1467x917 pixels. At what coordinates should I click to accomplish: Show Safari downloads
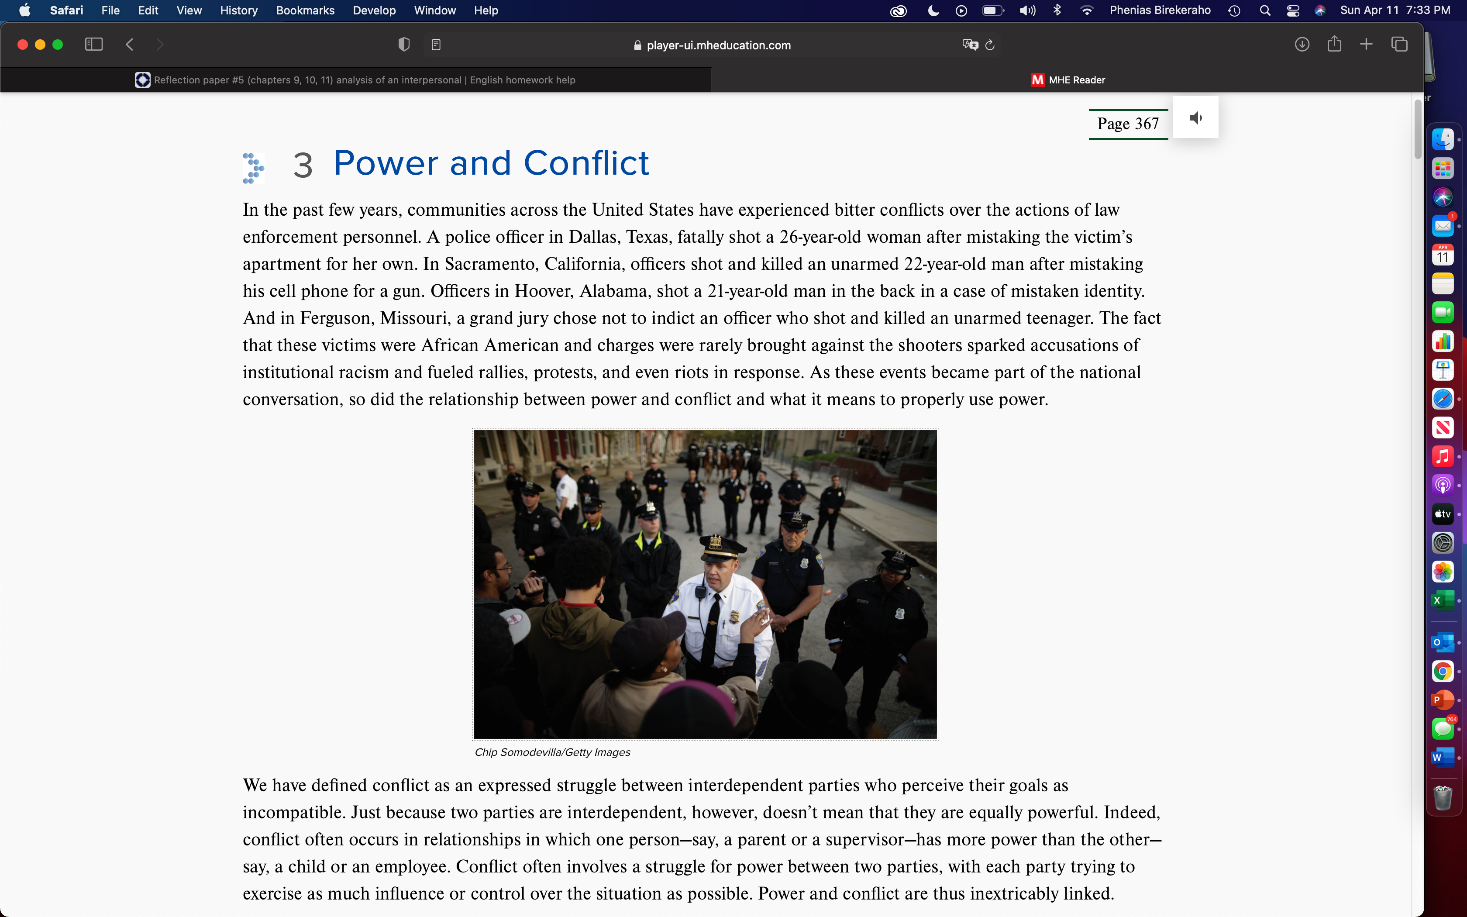pyautogui.click(x=1302, y=44)
